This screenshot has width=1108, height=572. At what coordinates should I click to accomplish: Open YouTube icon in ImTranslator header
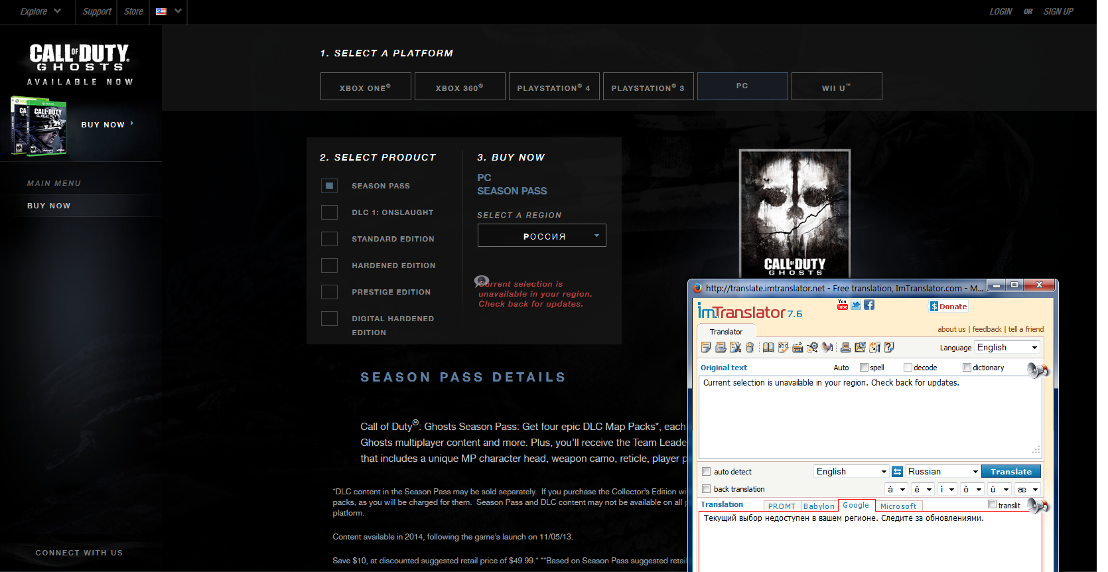(x=843, y=305)
